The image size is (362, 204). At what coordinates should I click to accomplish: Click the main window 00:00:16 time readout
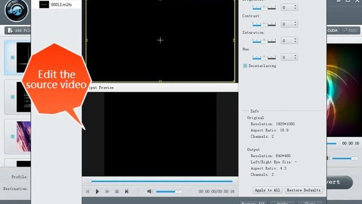click(351, 143)
